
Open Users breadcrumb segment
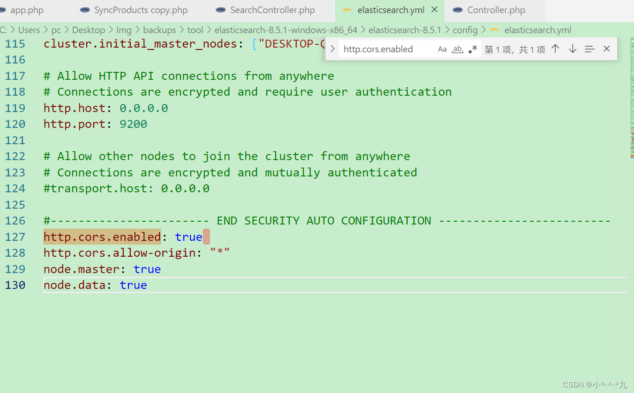pos(29,30)
